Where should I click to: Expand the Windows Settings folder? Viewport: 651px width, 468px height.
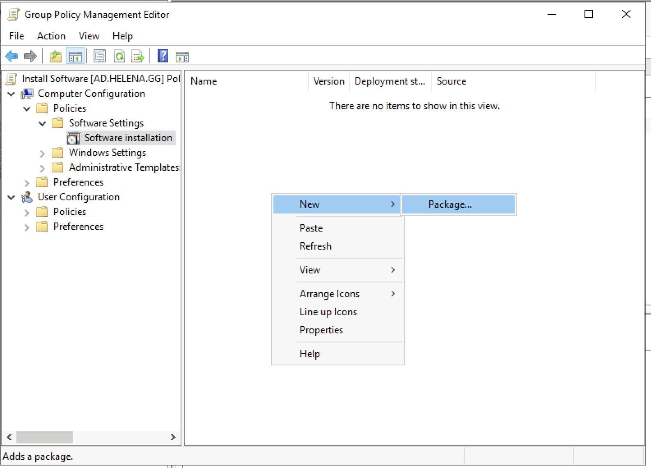[42, 154]
